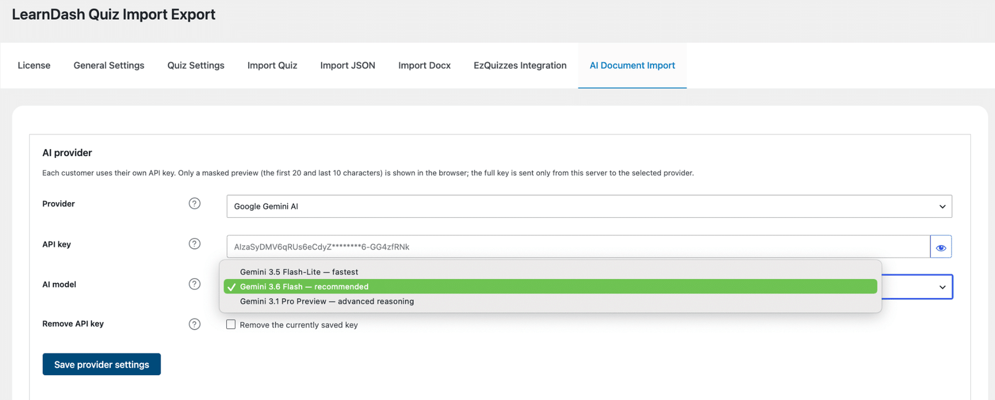The image size is (995, 400).
Task: Focus the masked API key input field
Action: 578,247
